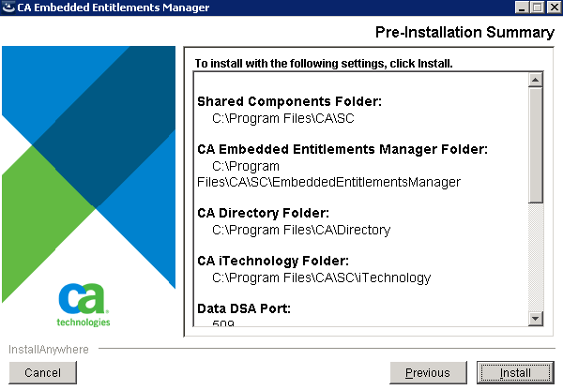Click the InstallAnywhere label
Viewport: 563px width, 390px height.
49,350
